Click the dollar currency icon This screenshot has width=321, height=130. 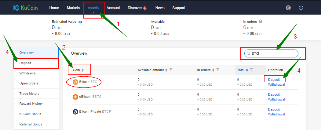click(288, 8)
